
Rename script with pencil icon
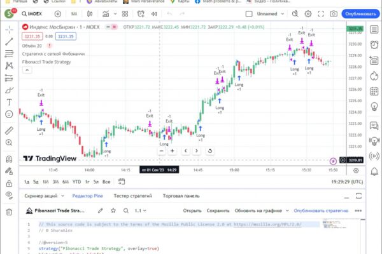101,211
